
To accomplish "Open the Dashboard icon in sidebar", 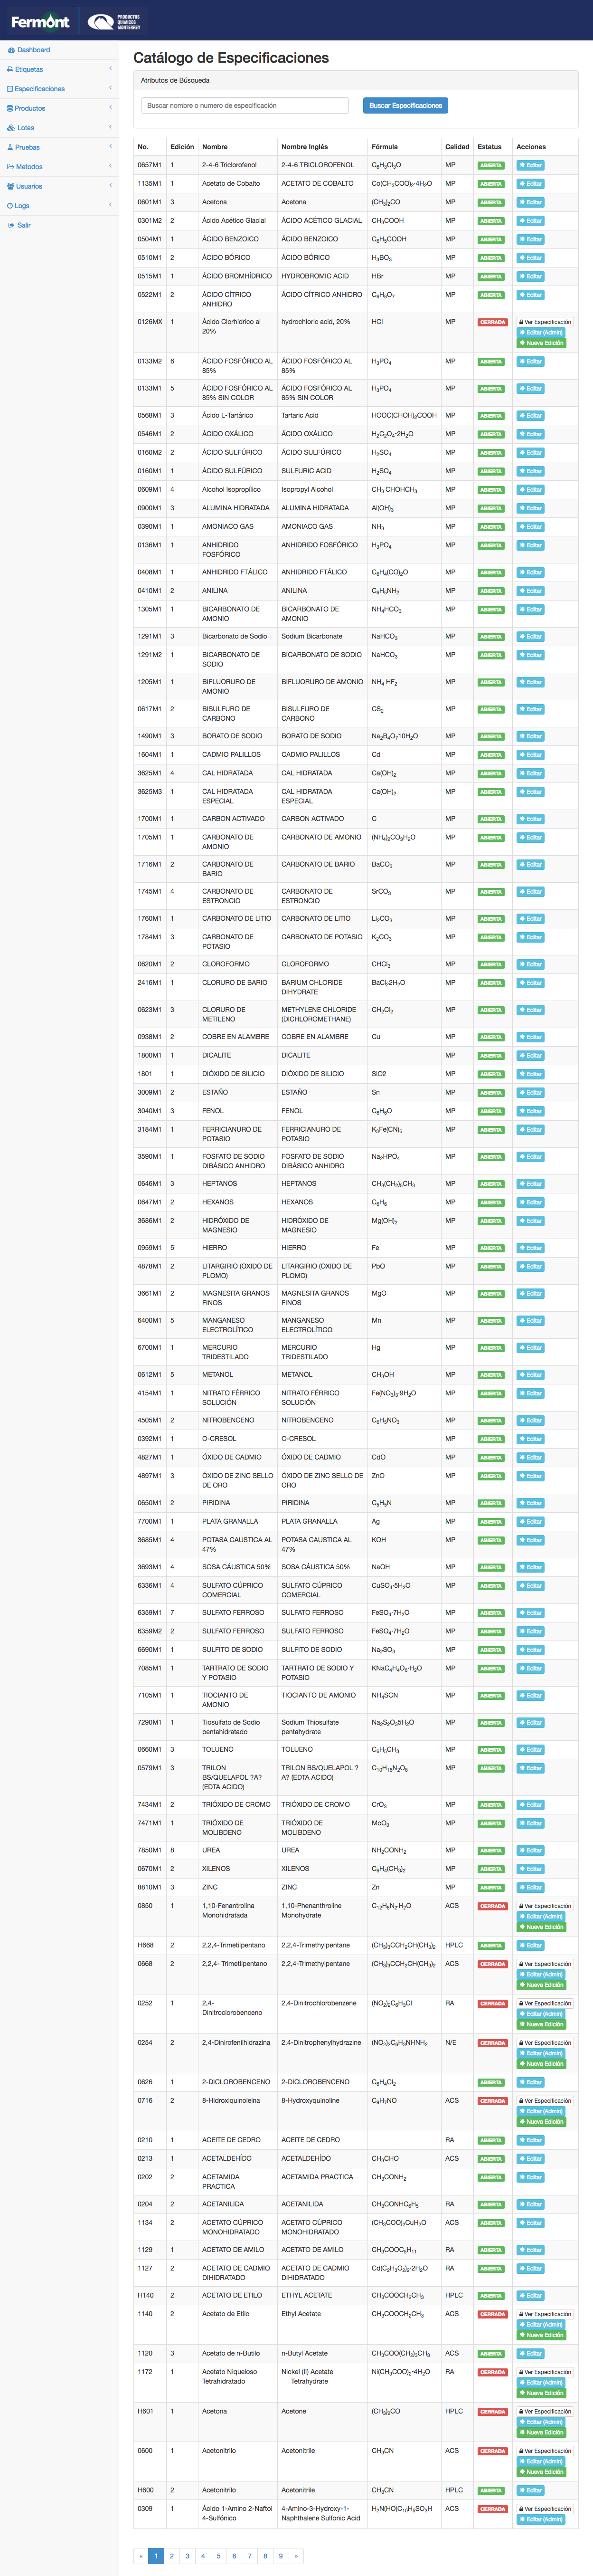I will (x=11, y=50).
